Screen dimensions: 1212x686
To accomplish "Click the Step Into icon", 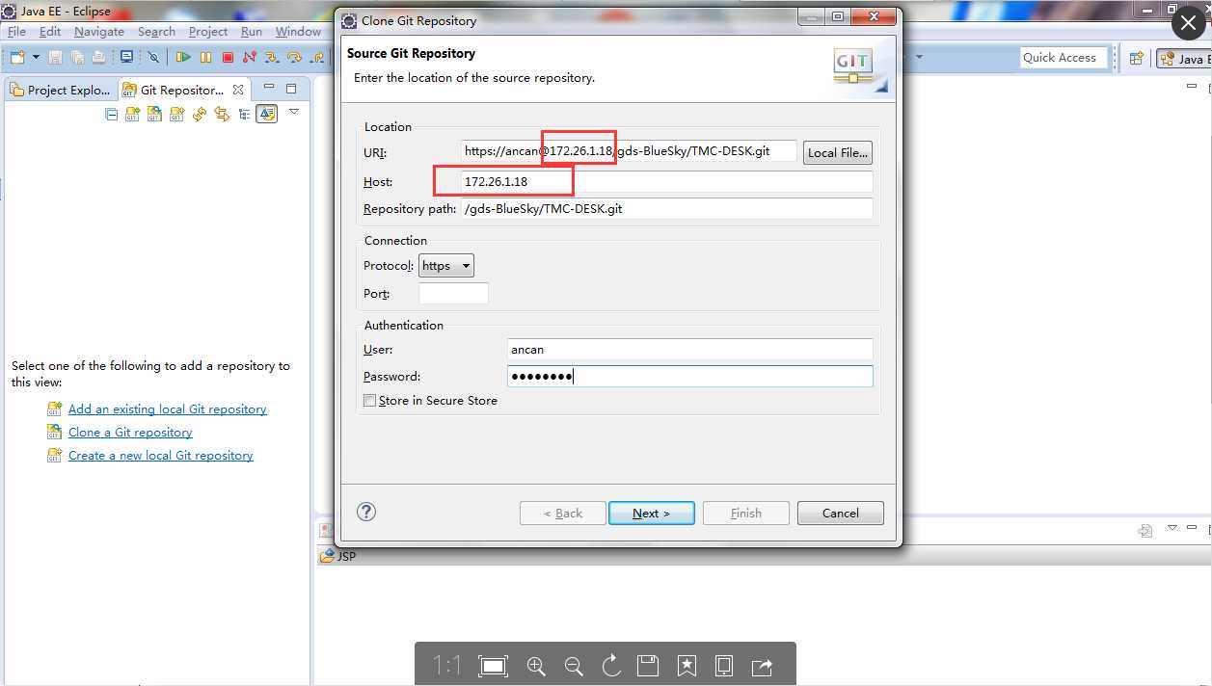I will tap(273, 58).
